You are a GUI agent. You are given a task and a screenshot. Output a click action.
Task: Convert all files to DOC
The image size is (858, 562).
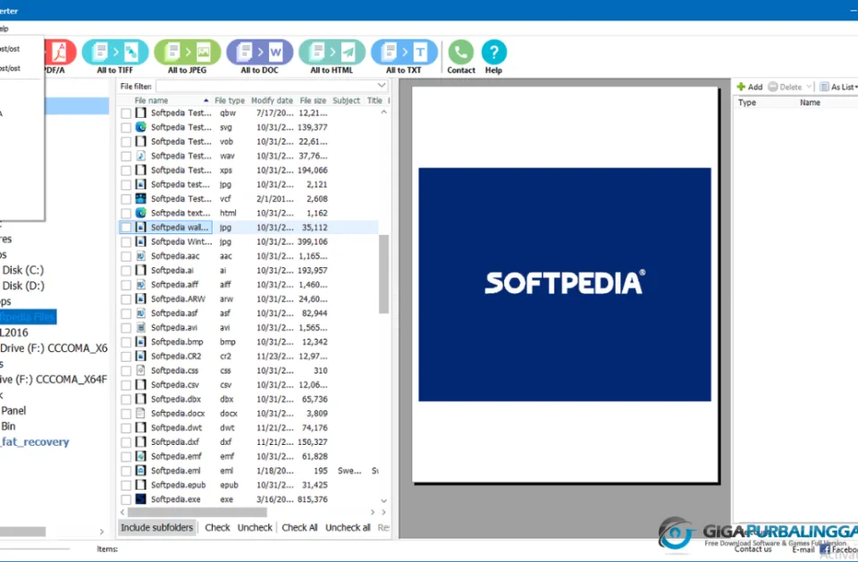click(259, 57)
